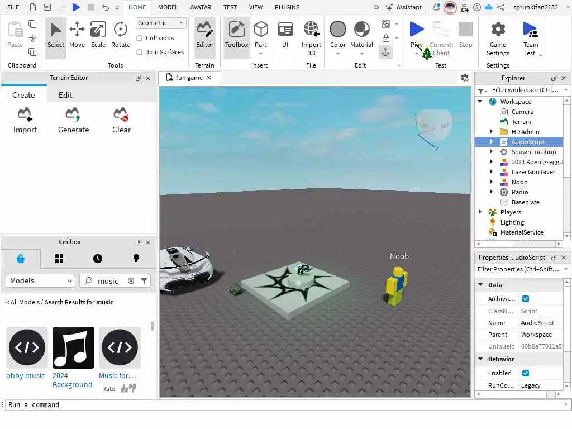
Task: Open Toolbox search filter funnel icon
Action: (x=144, y=280)
